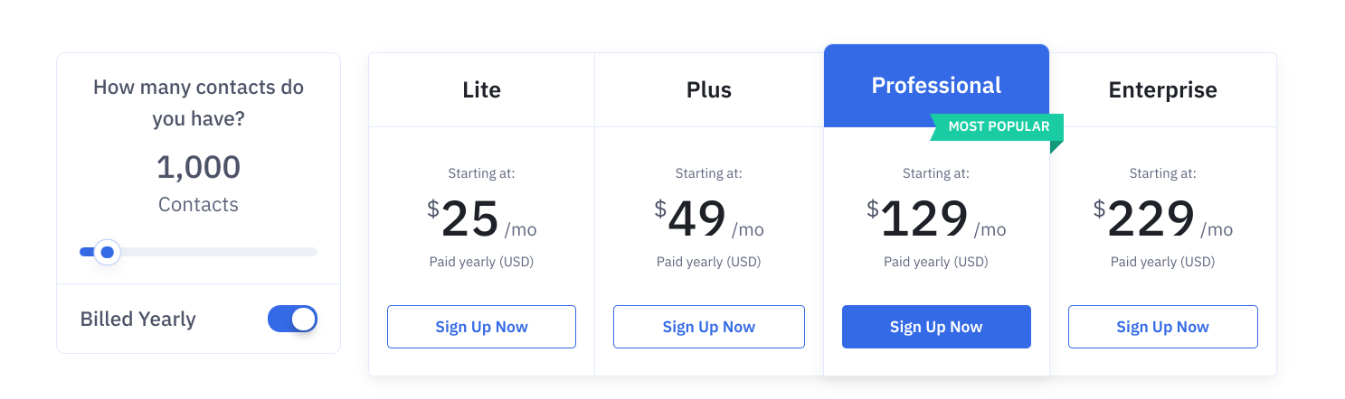1345x399 pixels.
Task: Click the Billed Yearly label text
Action: [x=137, y=319]
